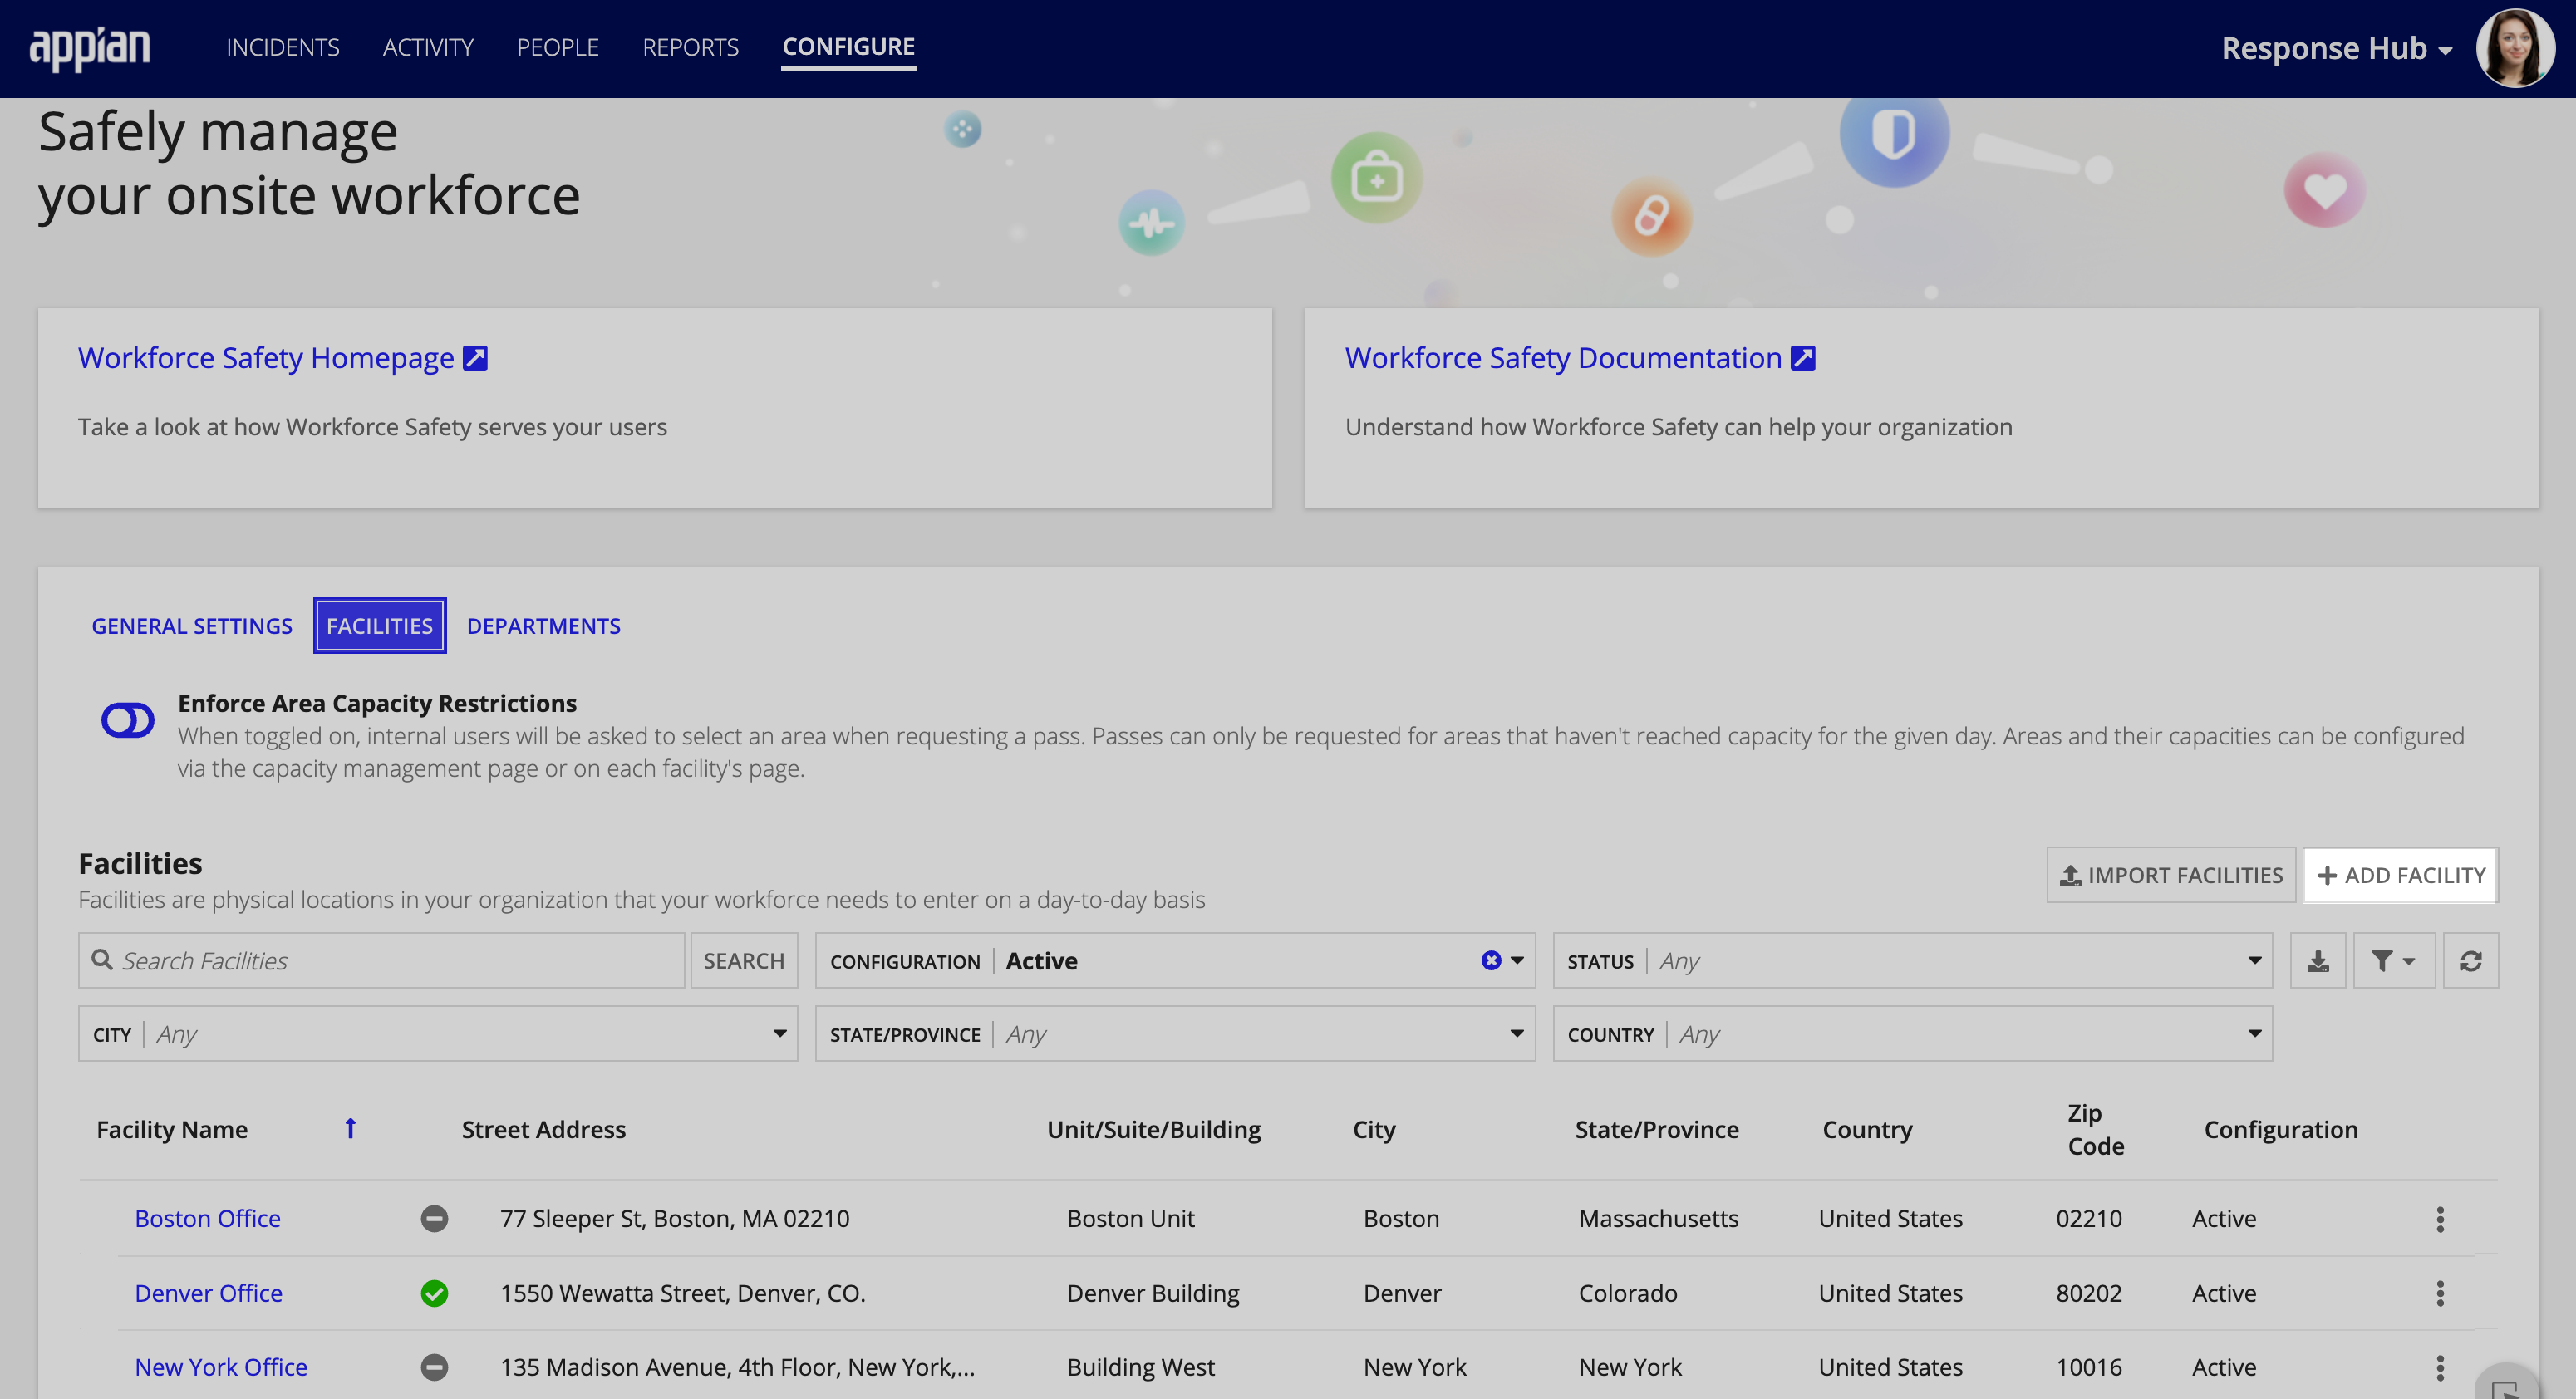Click the filter icon next to facilities list
The image size is (2576, 1399).
click(2393, 960)
